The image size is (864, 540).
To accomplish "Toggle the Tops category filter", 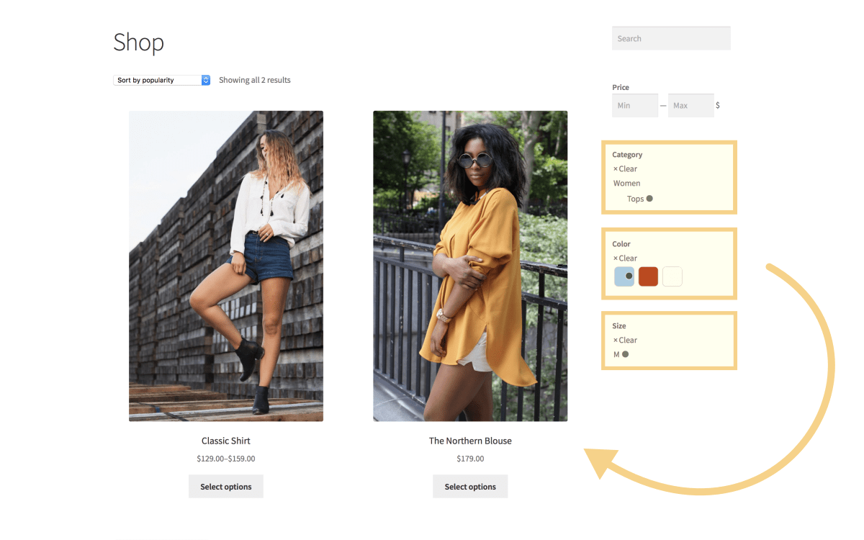I will coord(636,199).
